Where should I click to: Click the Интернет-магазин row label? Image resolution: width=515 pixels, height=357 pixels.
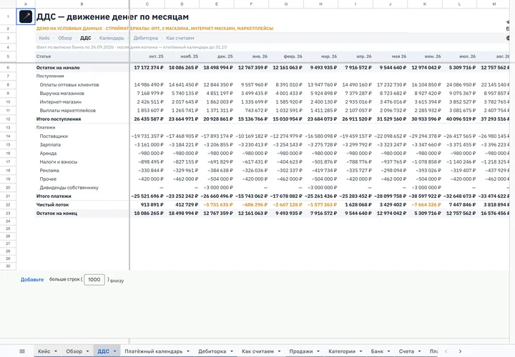click(x=60, y=102)
